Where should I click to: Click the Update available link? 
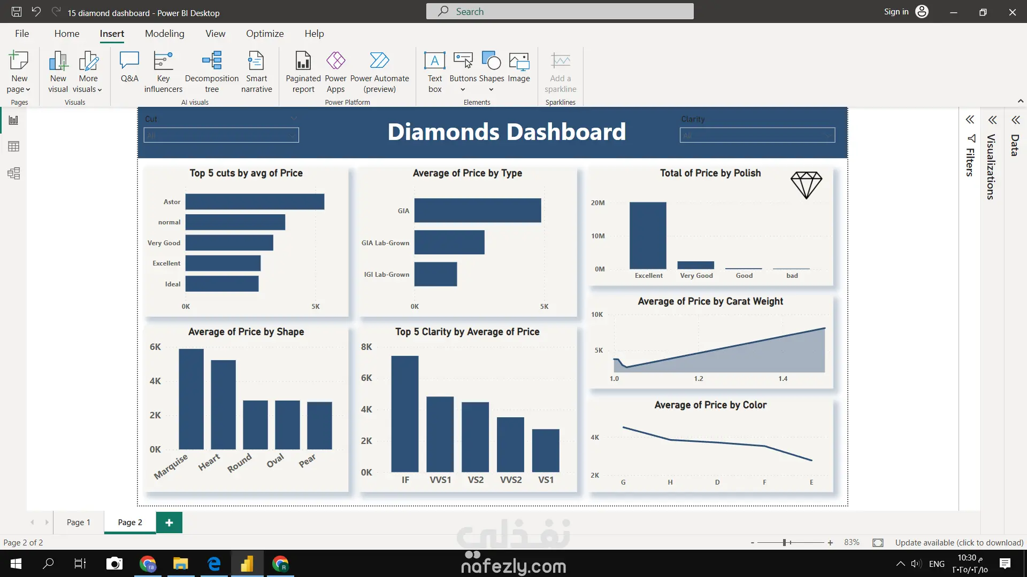[959, 542]
